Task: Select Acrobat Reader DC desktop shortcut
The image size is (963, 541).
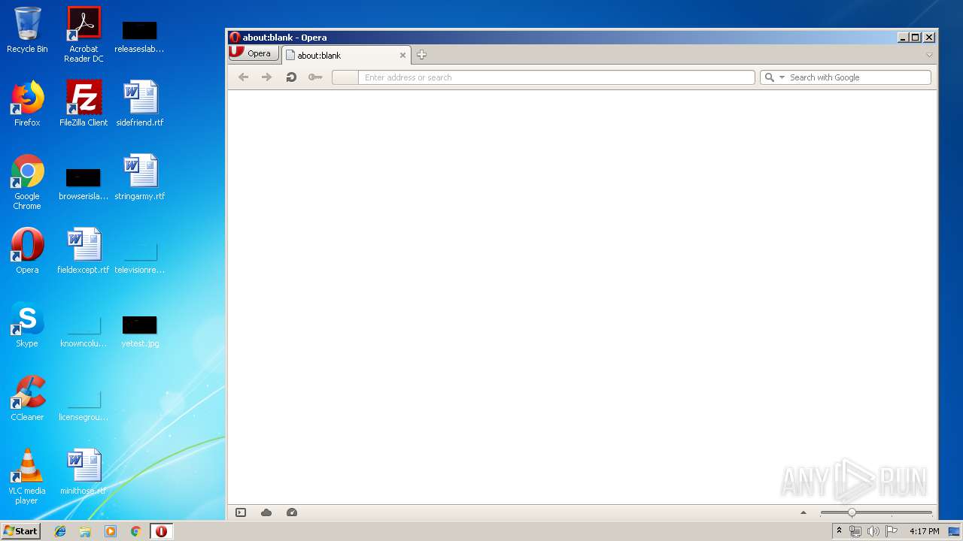Action: point(84,35)
